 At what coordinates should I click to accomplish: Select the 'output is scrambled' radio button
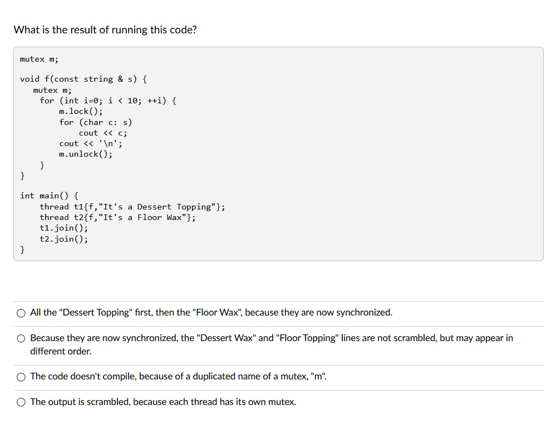[21, 402]
